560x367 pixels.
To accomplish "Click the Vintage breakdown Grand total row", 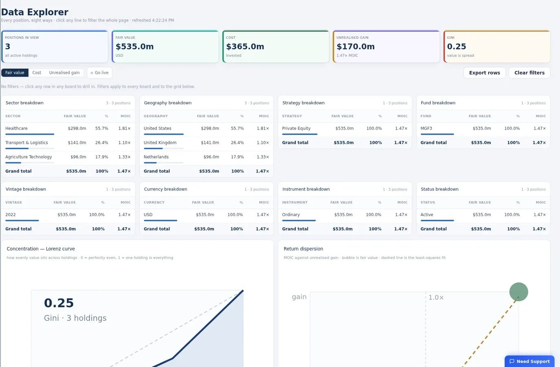I will pos(68,229).
